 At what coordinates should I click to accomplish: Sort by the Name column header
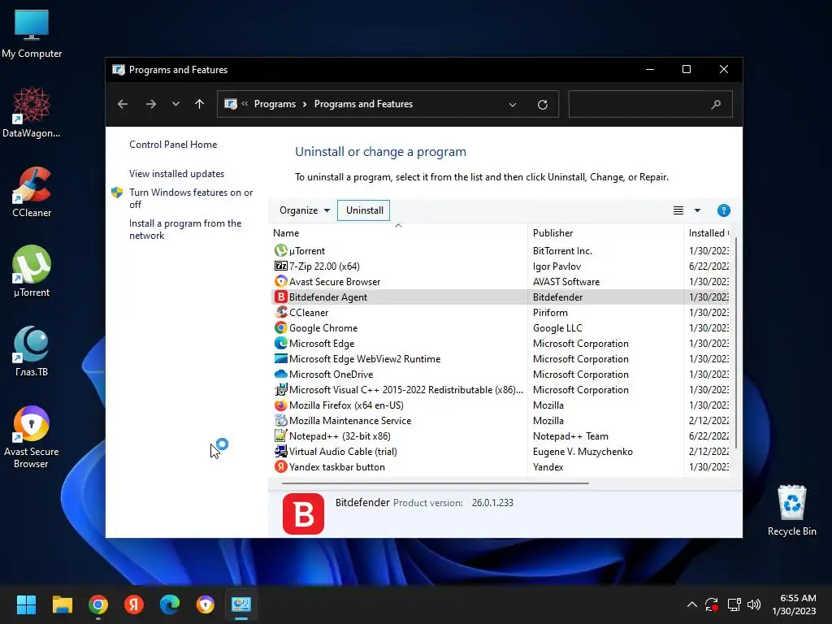click(398, 233)
